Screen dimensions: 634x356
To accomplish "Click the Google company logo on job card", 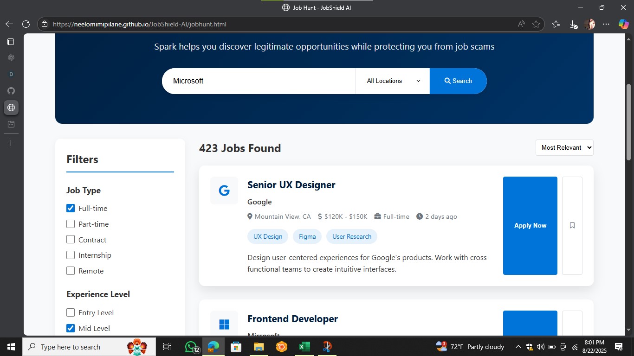I will (224, 191).
